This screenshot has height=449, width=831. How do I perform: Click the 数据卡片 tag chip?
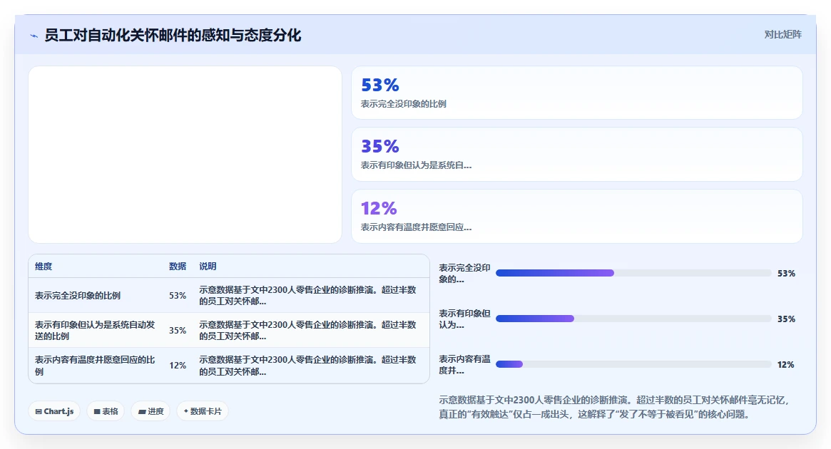pos(203,411)
